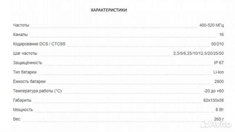Click the Температура работы (°C) label
Screen dimensions: 235x132
(x=37, y=91)
